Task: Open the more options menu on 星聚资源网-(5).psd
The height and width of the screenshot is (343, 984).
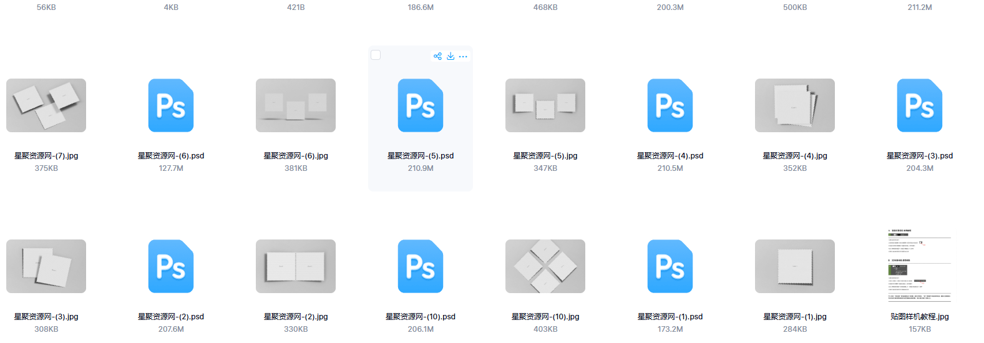Action: tap(463, 56)
